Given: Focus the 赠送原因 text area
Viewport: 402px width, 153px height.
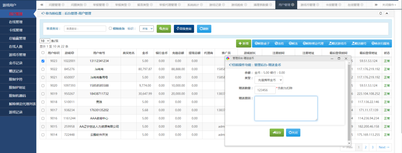Looking at the screenshot, I should tap(286, 108).
